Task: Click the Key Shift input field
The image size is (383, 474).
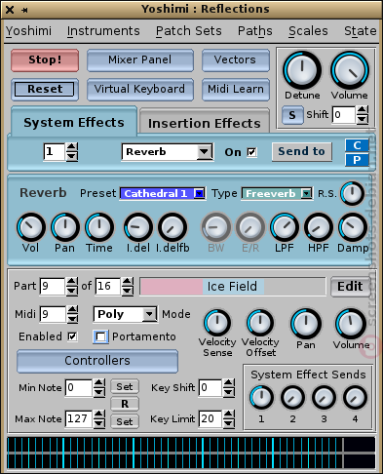Action: (211, 387)
